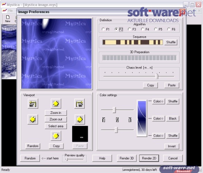203x173 pixels.
Task: Click the New document toolbar icon
Action: click(x=8, y=19)
